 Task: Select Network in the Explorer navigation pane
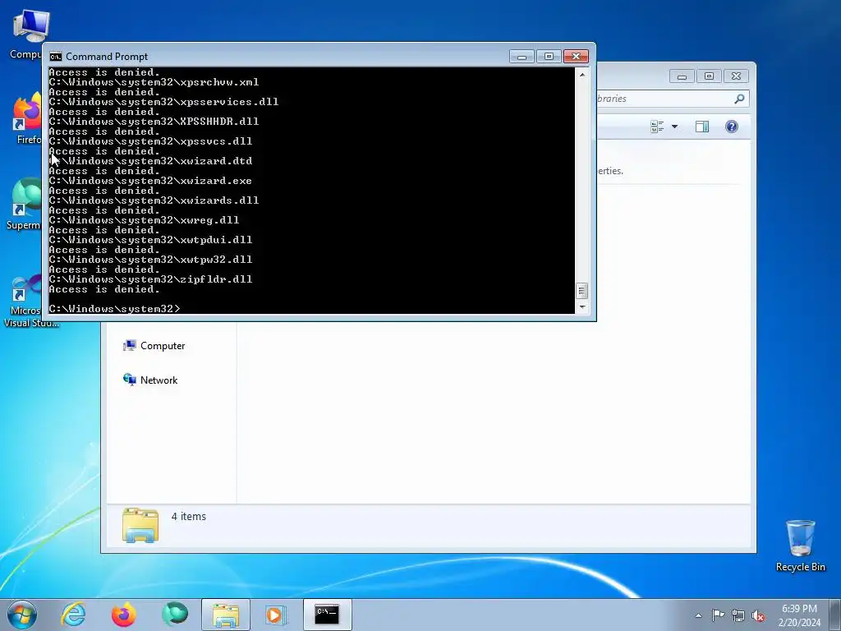tap(151, 380)
